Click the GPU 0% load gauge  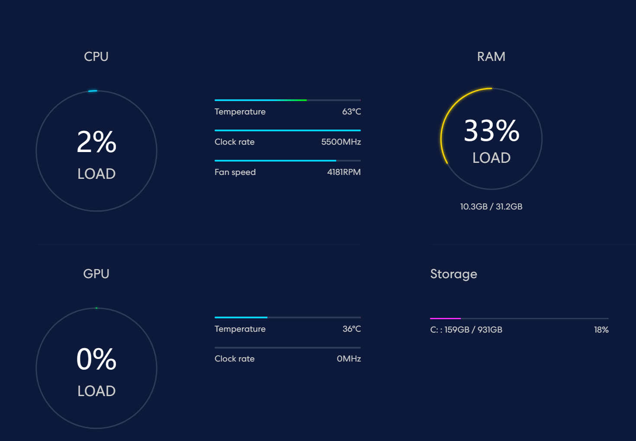[96, 368]
